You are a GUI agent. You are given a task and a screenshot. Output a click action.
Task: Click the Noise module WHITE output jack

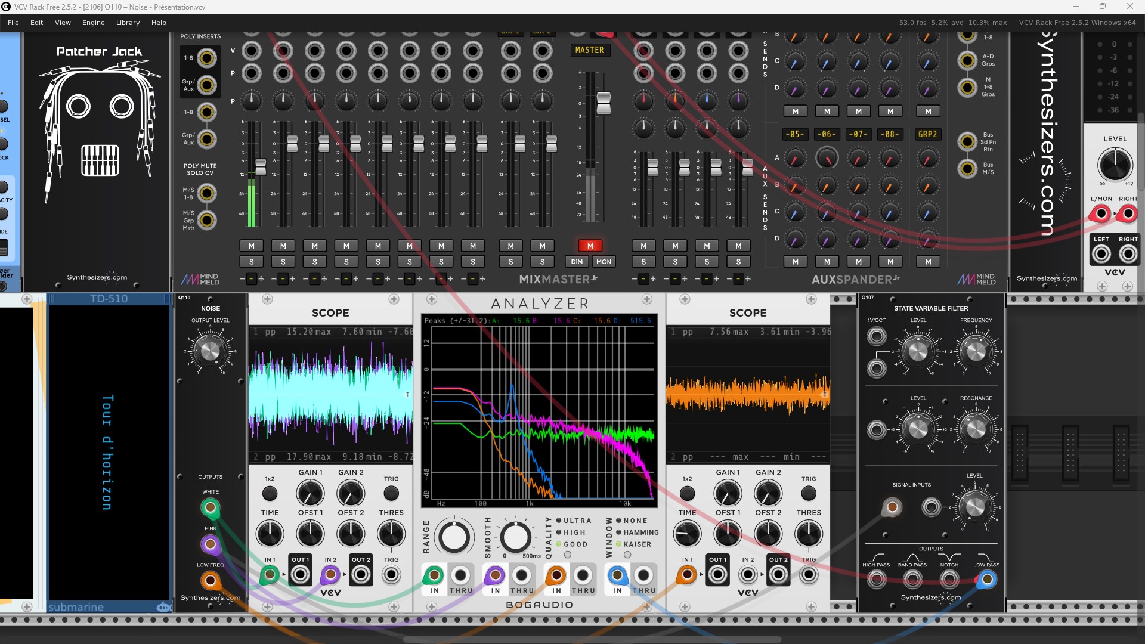click(210, 508)
